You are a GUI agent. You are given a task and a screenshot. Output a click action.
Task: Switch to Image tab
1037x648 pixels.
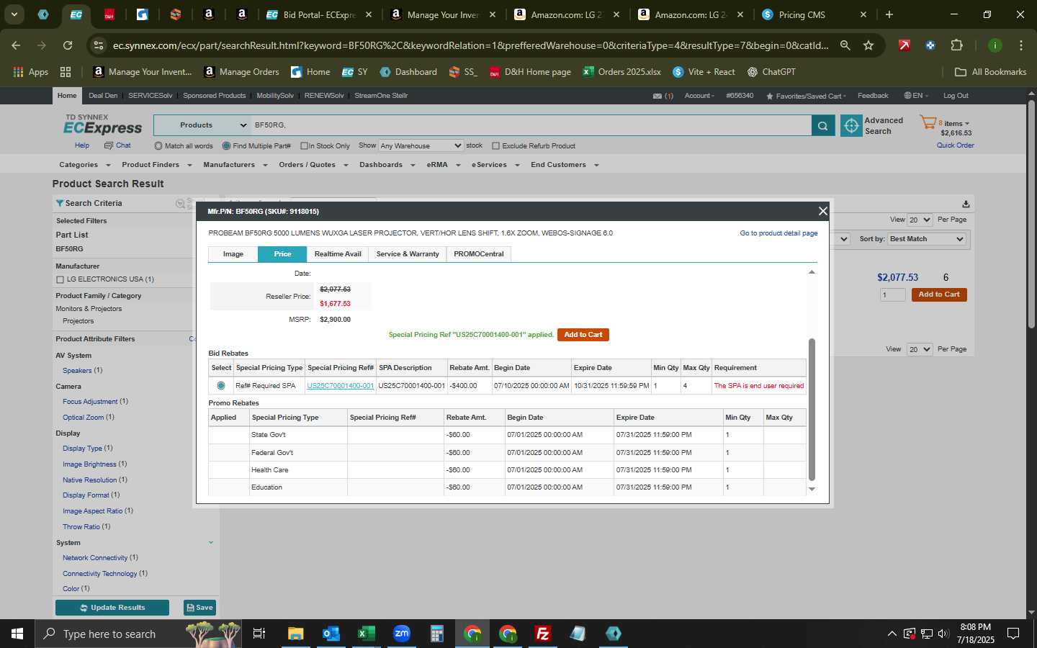(233, 254)
